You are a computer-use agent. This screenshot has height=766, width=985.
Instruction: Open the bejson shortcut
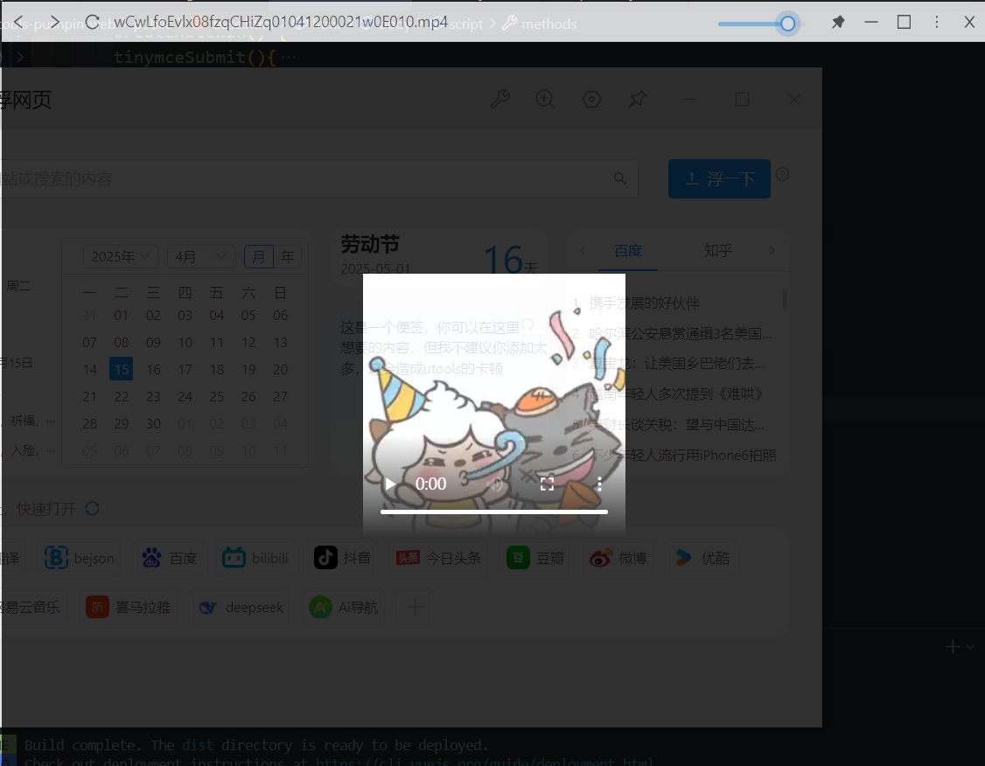[80, 558]
